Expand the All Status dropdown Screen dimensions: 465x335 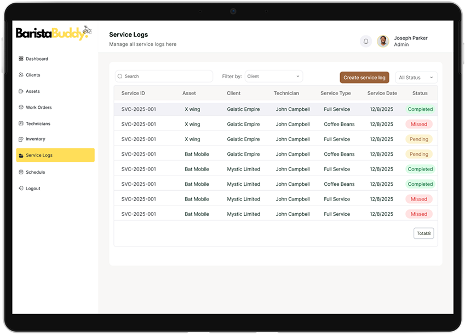point(416,77)
